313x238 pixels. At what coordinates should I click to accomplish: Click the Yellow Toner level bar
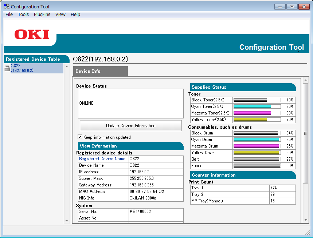pyautogui.click(x=257, y=120)
